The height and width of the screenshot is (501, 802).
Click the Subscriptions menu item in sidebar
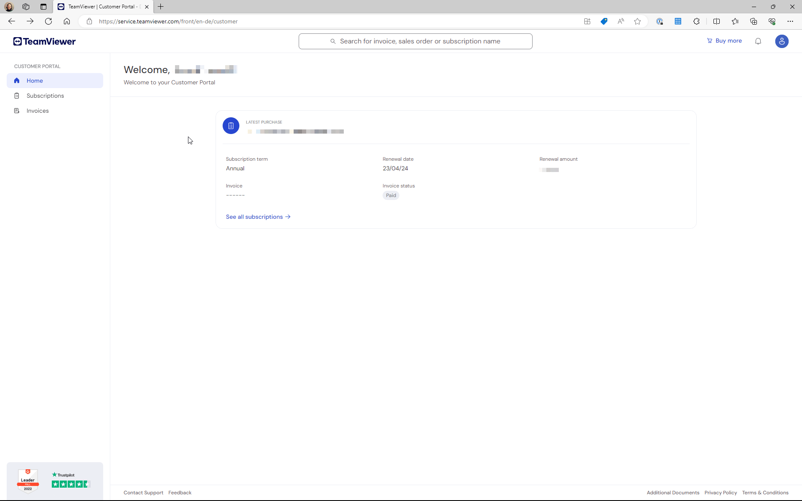click(x=45, y=95)
